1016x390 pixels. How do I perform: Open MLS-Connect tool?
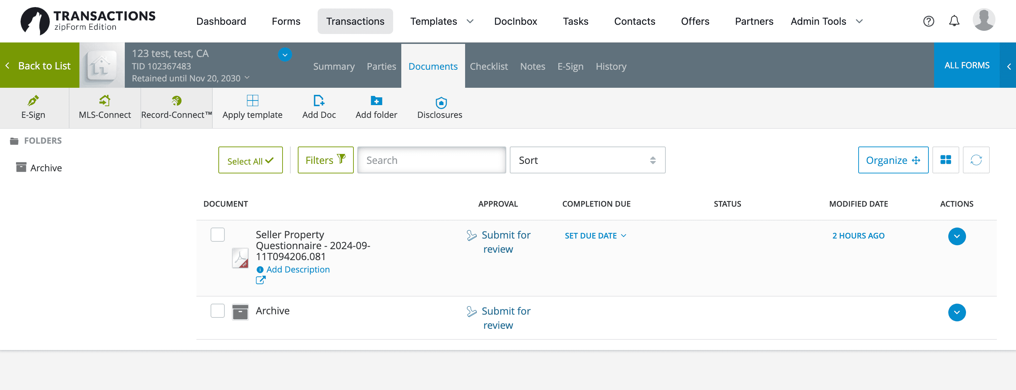(x=105, y=108)
